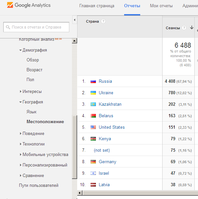198x199 pixels.
Task: Collapse the Демография section
Action: tap(20, 50)
